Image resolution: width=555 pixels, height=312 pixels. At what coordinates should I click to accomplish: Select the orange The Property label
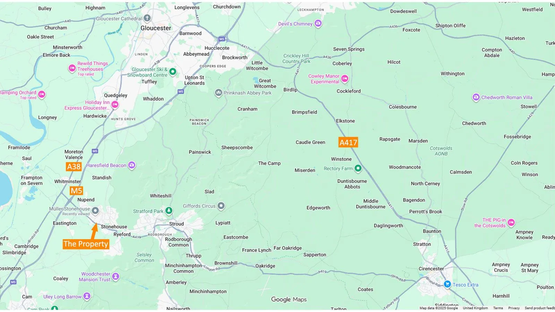(86, 244)
